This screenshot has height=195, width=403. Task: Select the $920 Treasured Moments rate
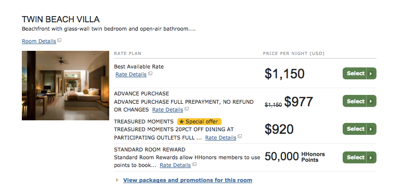click(x=359, y=129)
